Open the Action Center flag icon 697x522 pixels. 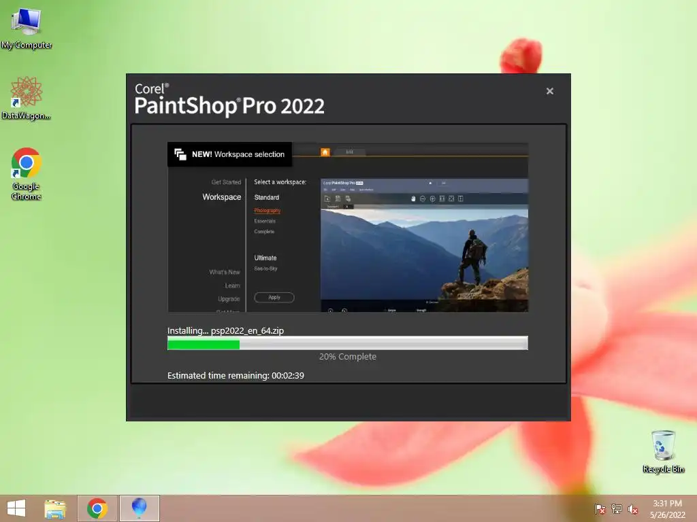coord(600,509)
